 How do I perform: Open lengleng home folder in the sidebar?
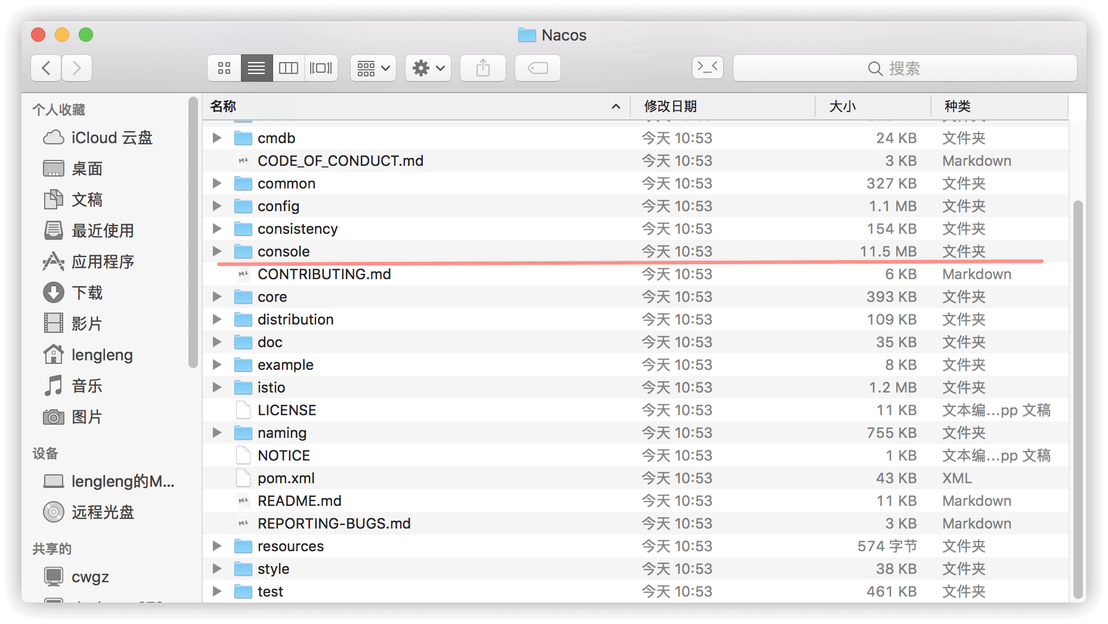(88, 355)
